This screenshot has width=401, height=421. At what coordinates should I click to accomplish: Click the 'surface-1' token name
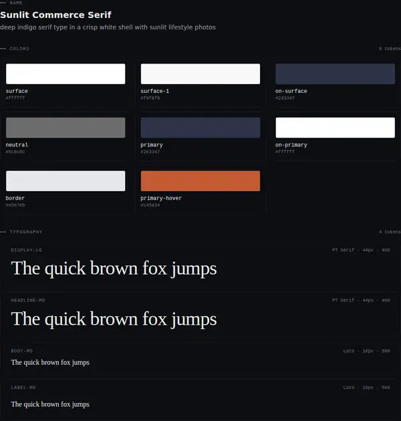tap(154, 91)
